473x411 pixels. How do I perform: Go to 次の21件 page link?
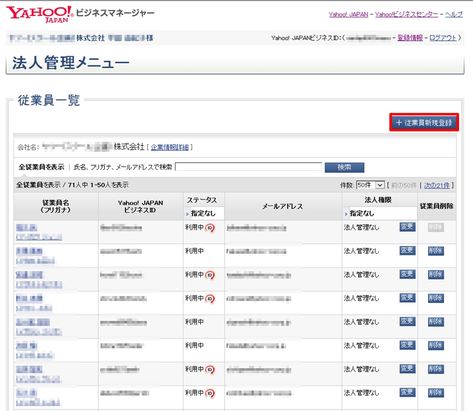point(437,185)
